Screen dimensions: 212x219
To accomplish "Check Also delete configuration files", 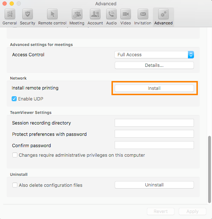I will click(15, 185).
